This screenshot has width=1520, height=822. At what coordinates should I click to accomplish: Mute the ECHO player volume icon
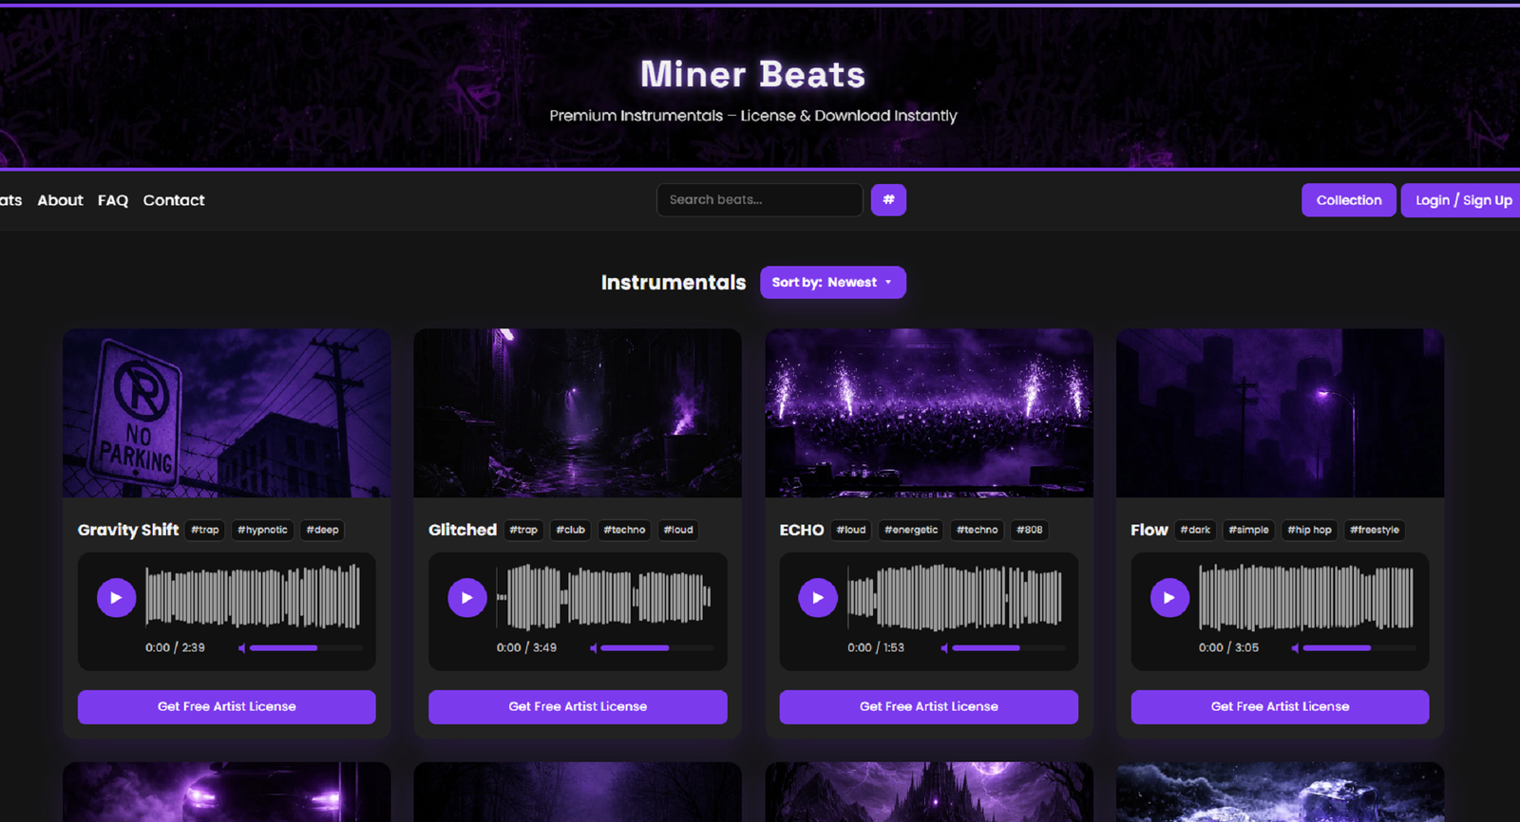point(944,648)
